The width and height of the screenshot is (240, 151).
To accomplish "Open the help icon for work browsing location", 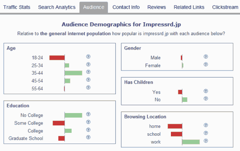I will tap(206, 141).
